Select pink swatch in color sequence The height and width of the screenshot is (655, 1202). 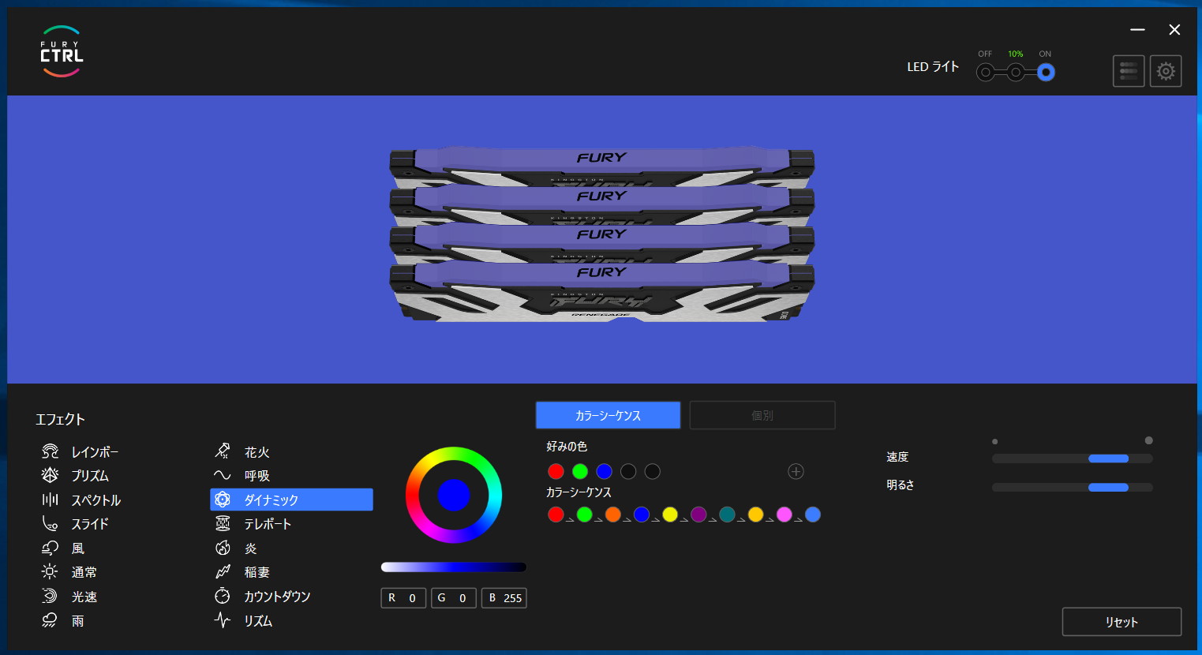pos(784,515)
